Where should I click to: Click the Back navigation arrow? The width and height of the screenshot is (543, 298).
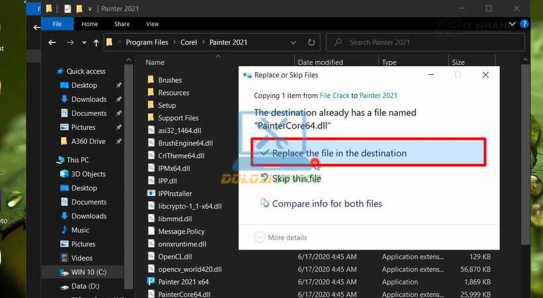click(52, 42)
